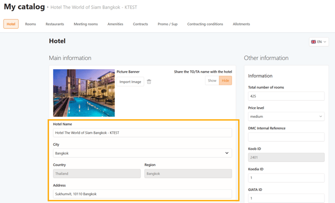Image resolution: width=335 pixels, height=203 pixels.
Task: Switch to the Rooms tab
Action: click(x=30, y=24)
